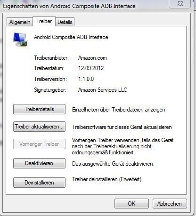Click the greyed-out Vorheriger Treiber button

[39, 144]
